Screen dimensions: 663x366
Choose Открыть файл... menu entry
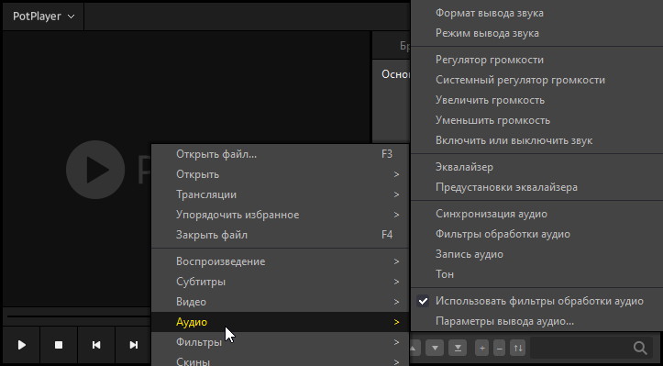pyautogui.click(x=280, y=154)
